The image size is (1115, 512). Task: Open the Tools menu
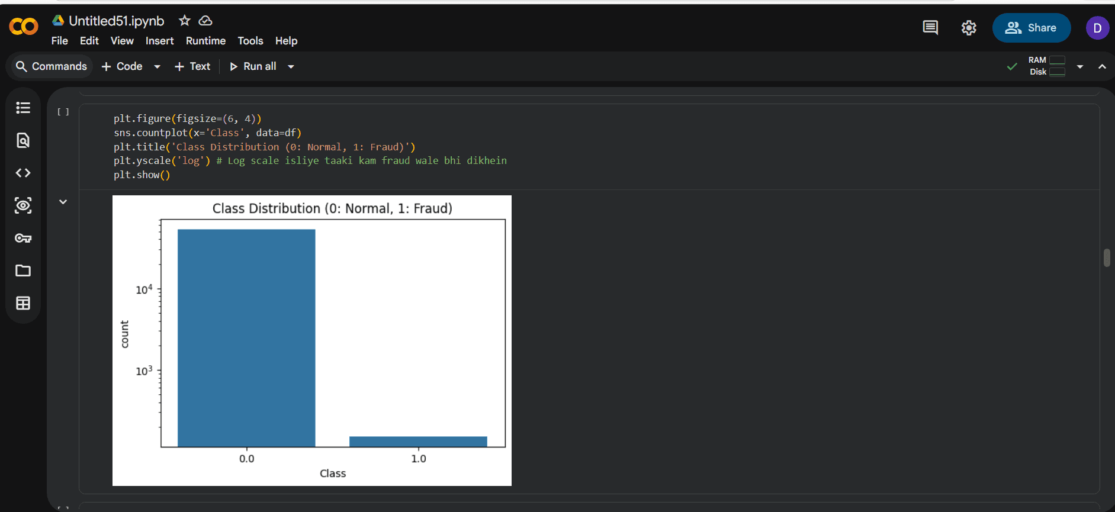pyautogui.click(x=250, y=41)
